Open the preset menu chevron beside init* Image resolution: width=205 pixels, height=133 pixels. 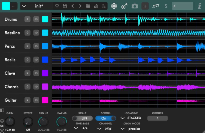click(x=24, y=6)
